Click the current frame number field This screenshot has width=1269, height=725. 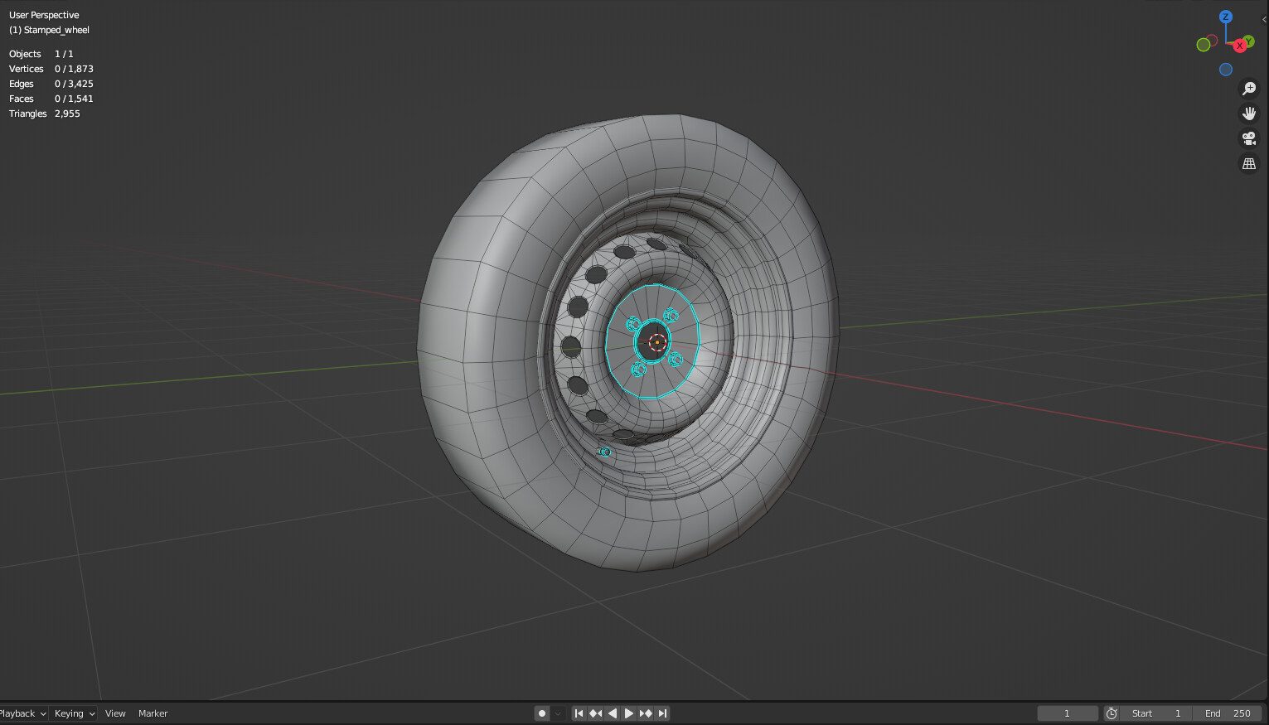[1068, 713]
